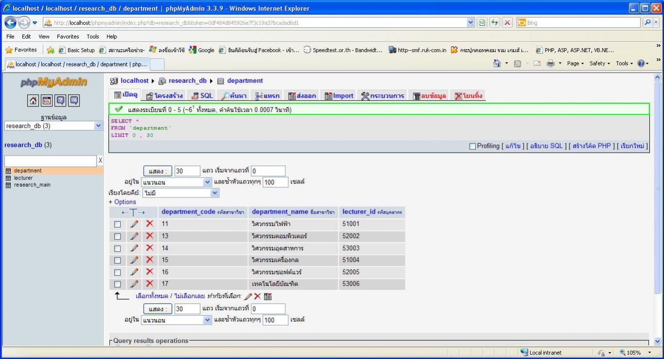Viewport: 664px width, 359px height.
Task: Edit row with department_code 14
Action: (x=135, y=248)
